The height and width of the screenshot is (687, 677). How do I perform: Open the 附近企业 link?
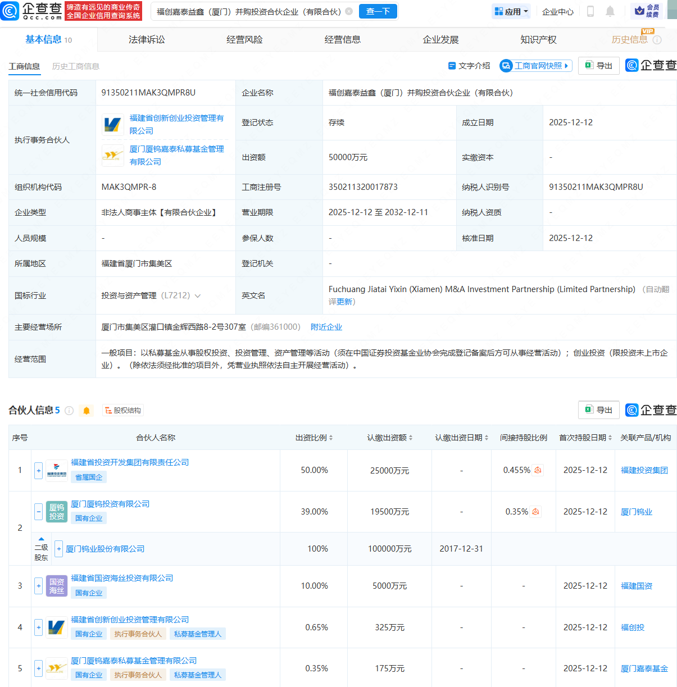[x=326, y=326]
